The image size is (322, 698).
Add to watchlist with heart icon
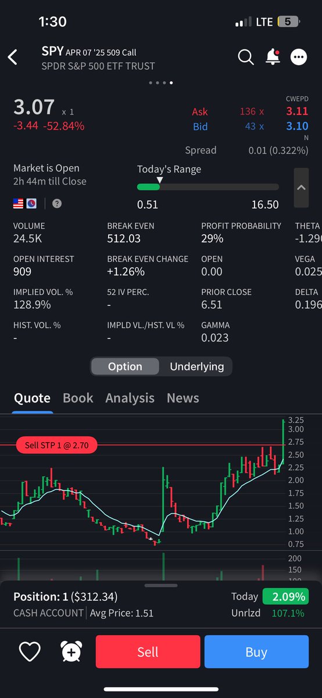30,652
